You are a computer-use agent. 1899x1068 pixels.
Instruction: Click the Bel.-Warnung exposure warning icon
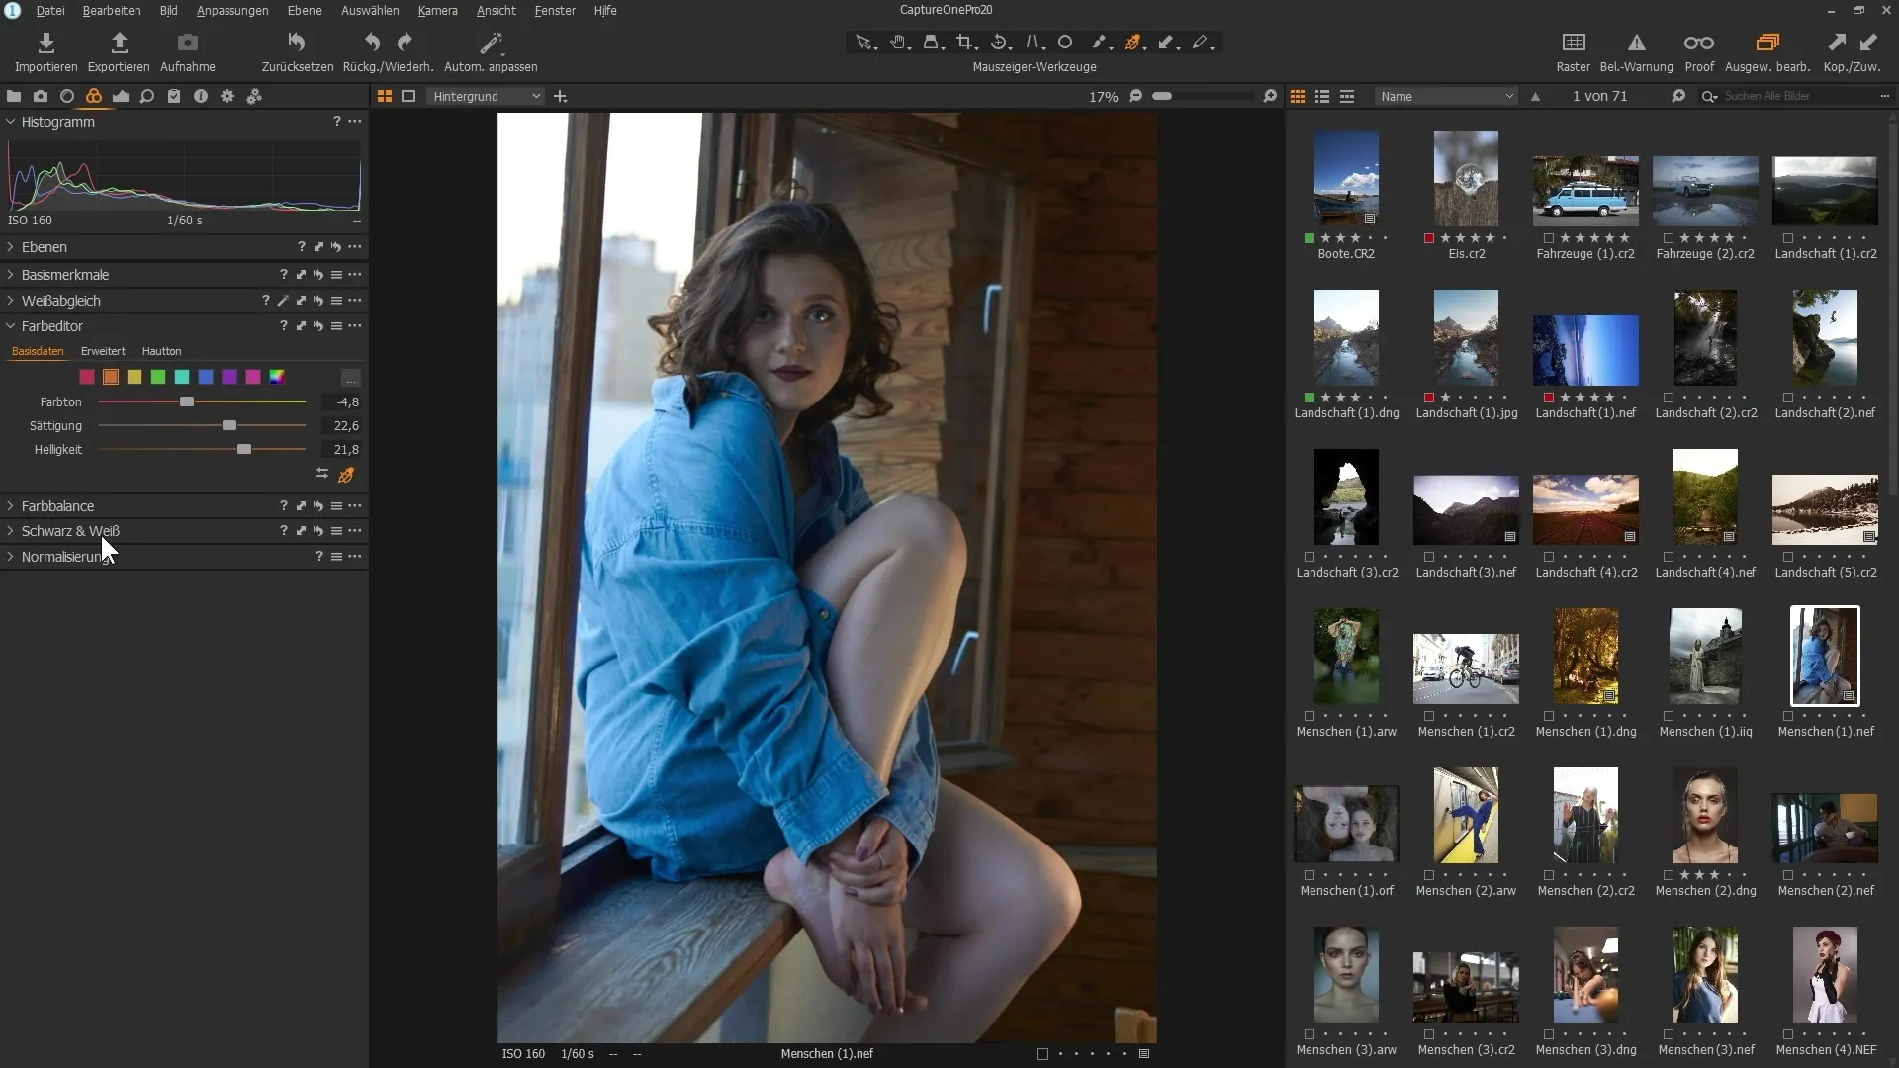click(x=1637, y=43)
